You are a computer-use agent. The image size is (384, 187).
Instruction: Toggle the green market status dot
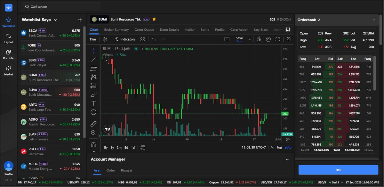click(136, 49)
